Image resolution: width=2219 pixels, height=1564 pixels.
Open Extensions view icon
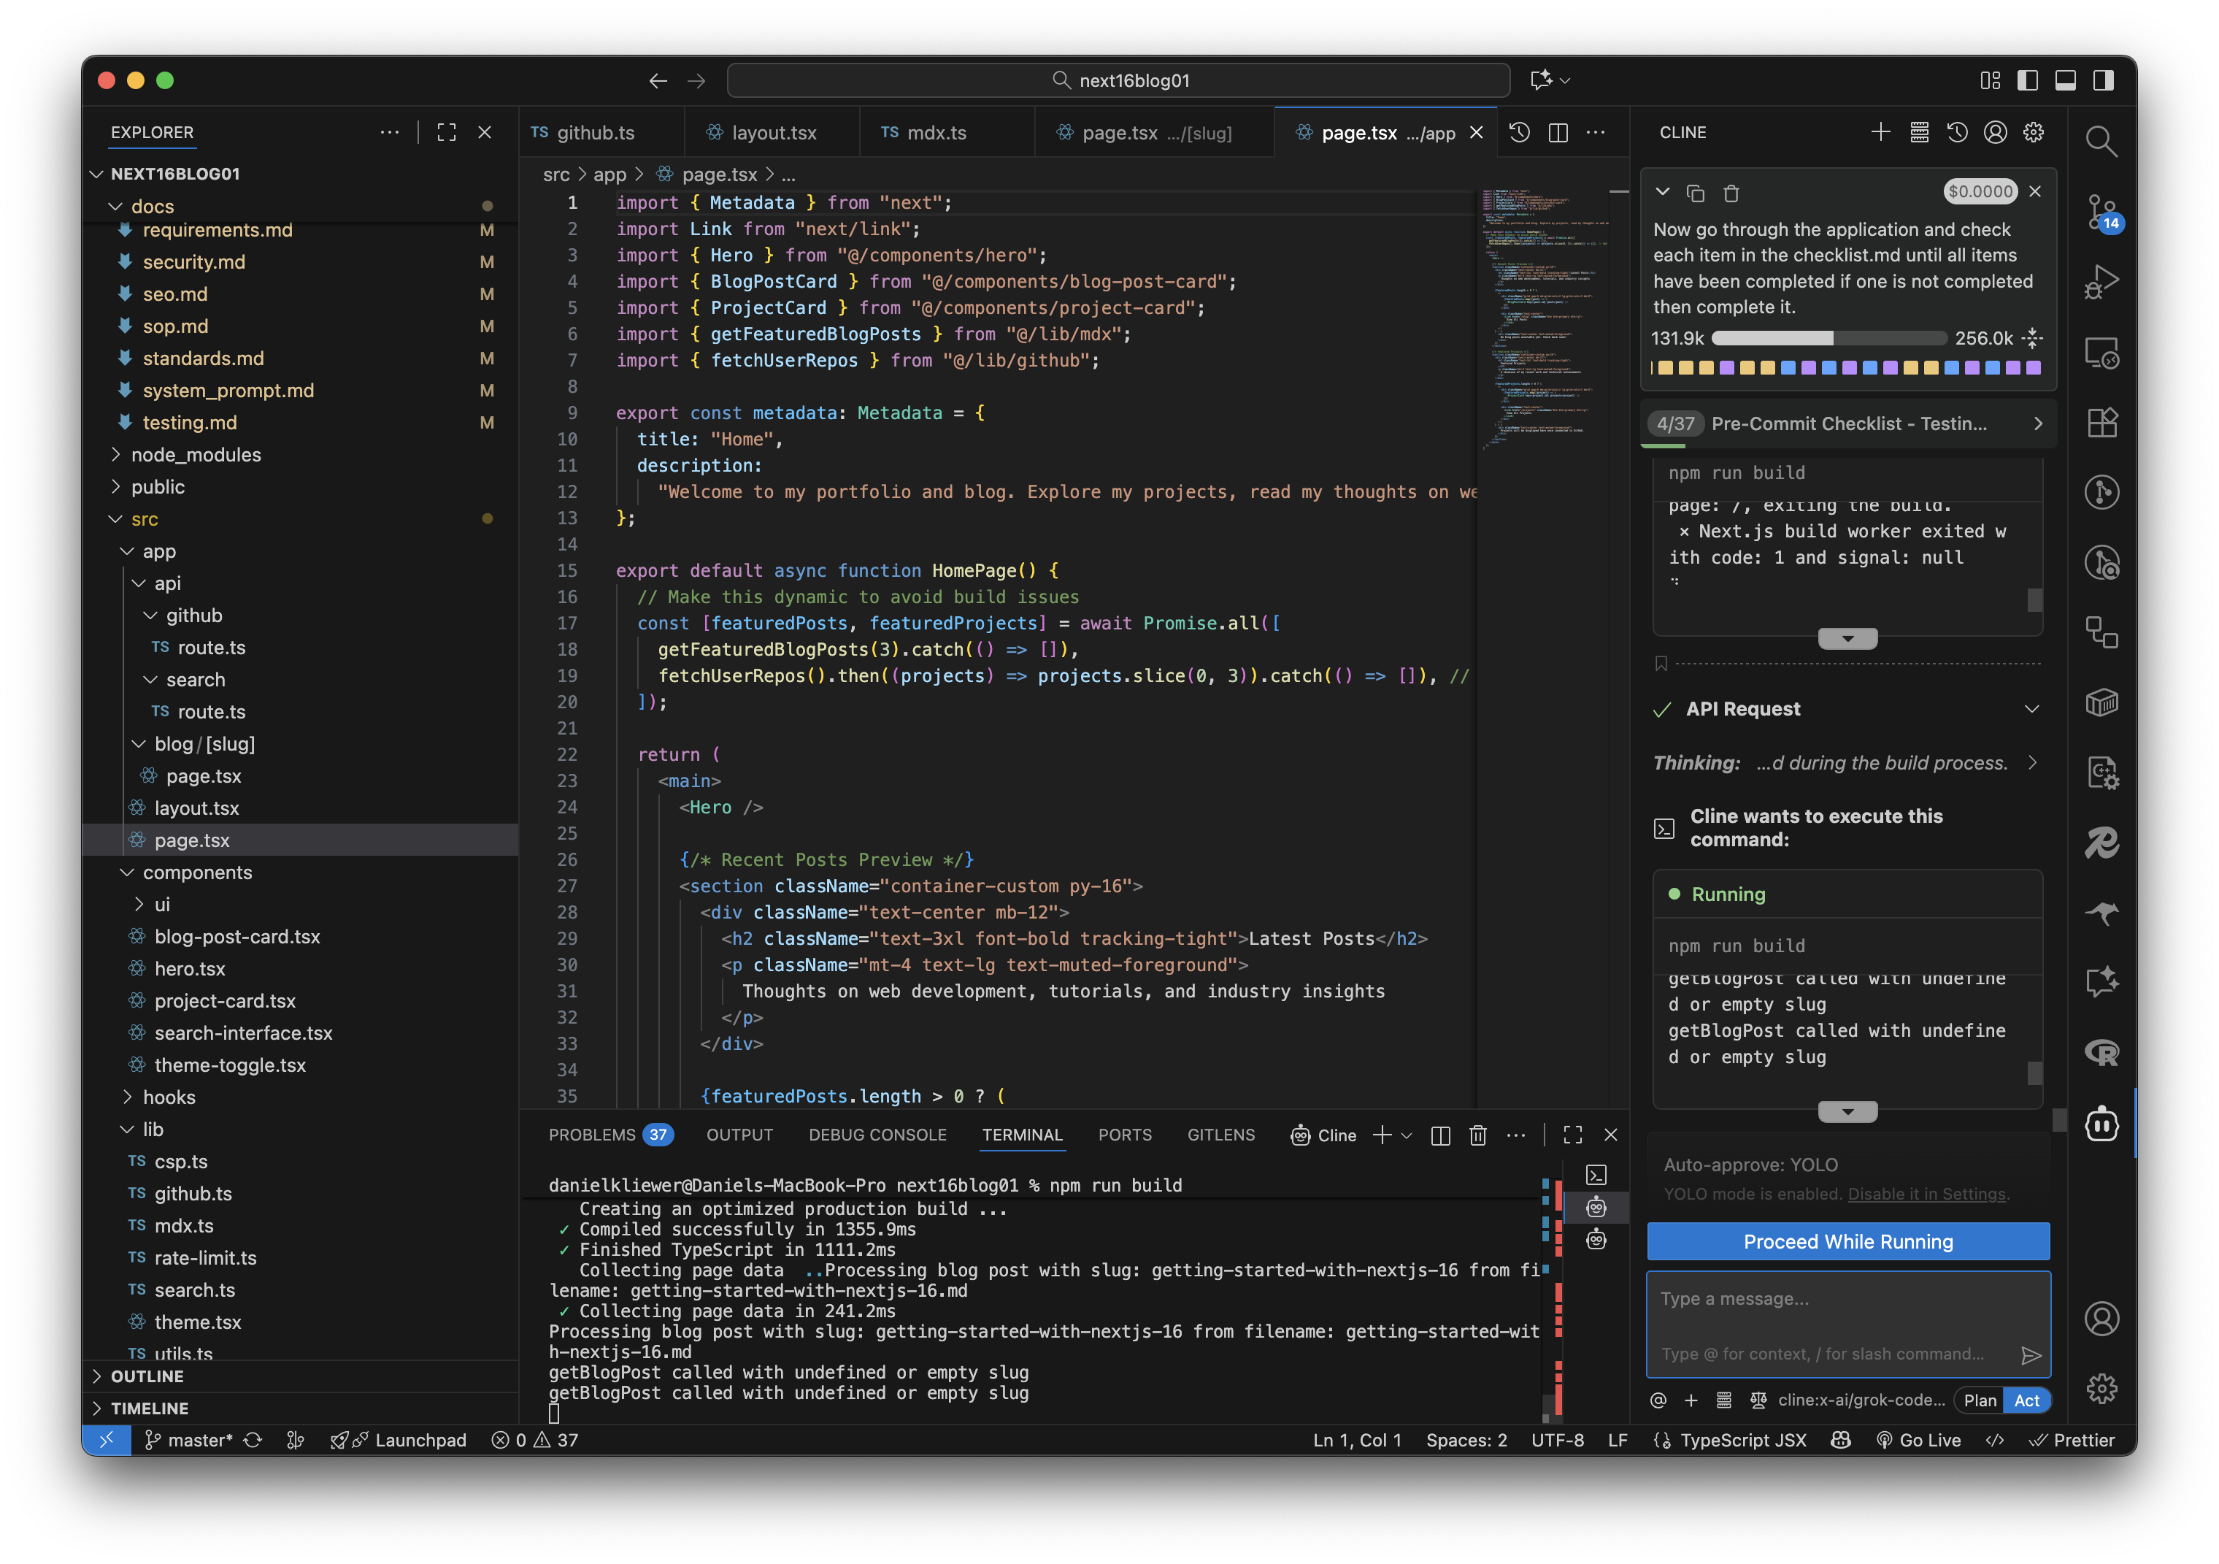[2101, 423]
